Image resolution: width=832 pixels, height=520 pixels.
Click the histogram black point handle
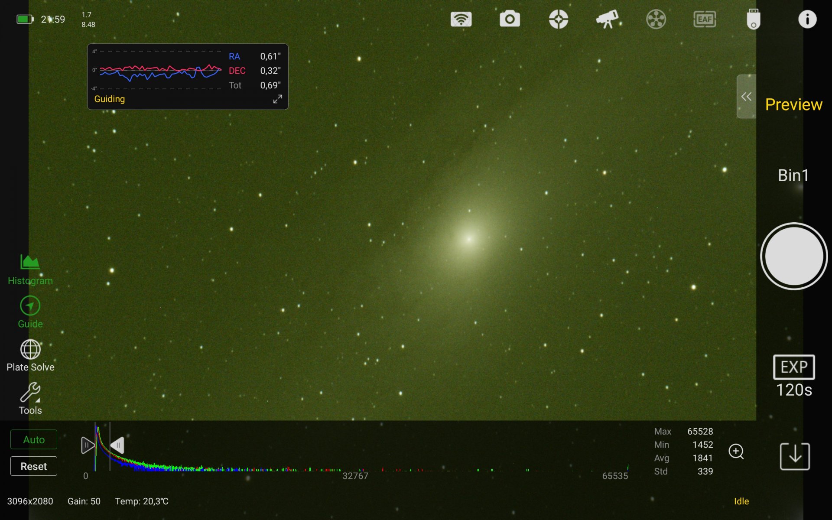[x=88, y=445]
